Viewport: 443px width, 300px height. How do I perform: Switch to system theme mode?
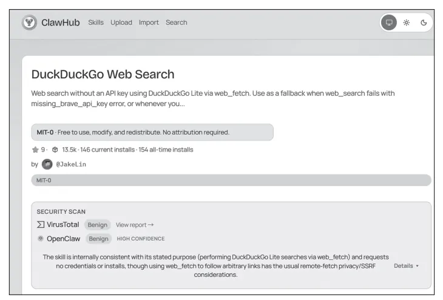(389, 22)
